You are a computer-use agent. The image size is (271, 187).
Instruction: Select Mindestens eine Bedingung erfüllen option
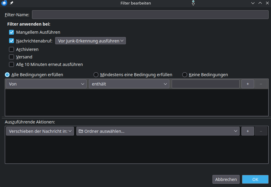(96, 75)
